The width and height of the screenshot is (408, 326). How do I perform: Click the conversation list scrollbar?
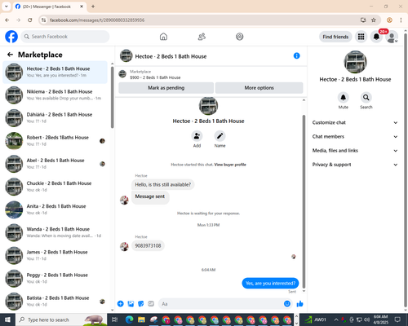point(113,97)
